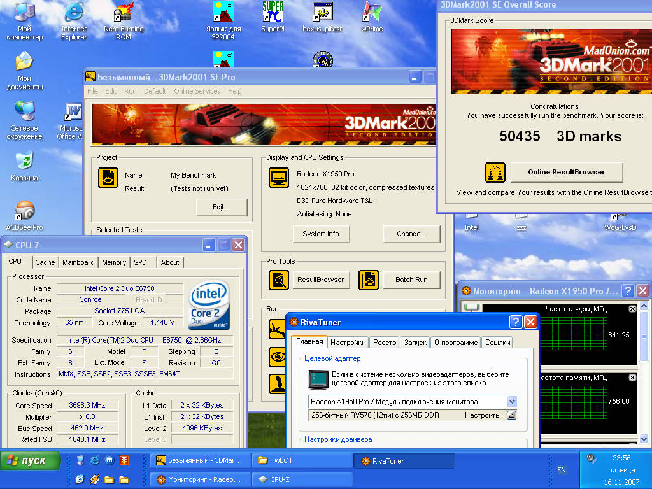Switch to Мониторинг - Radeo... taskbar button
This screenshot has height=489, width=652.
[200, 479]
